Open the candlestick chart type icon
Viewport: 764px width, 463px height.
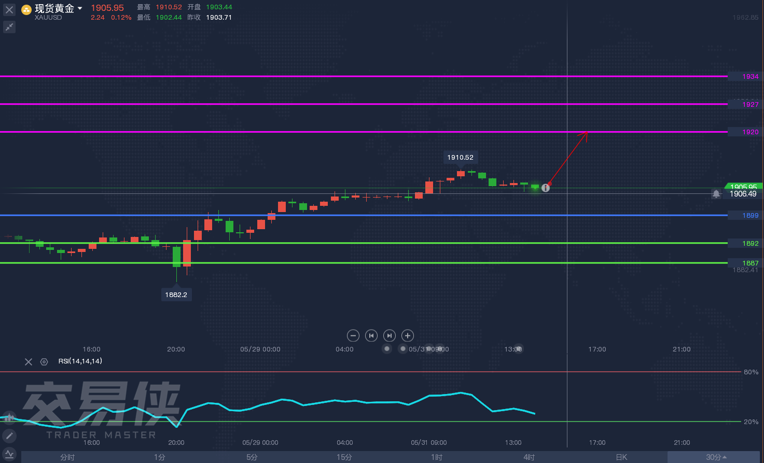9,417
